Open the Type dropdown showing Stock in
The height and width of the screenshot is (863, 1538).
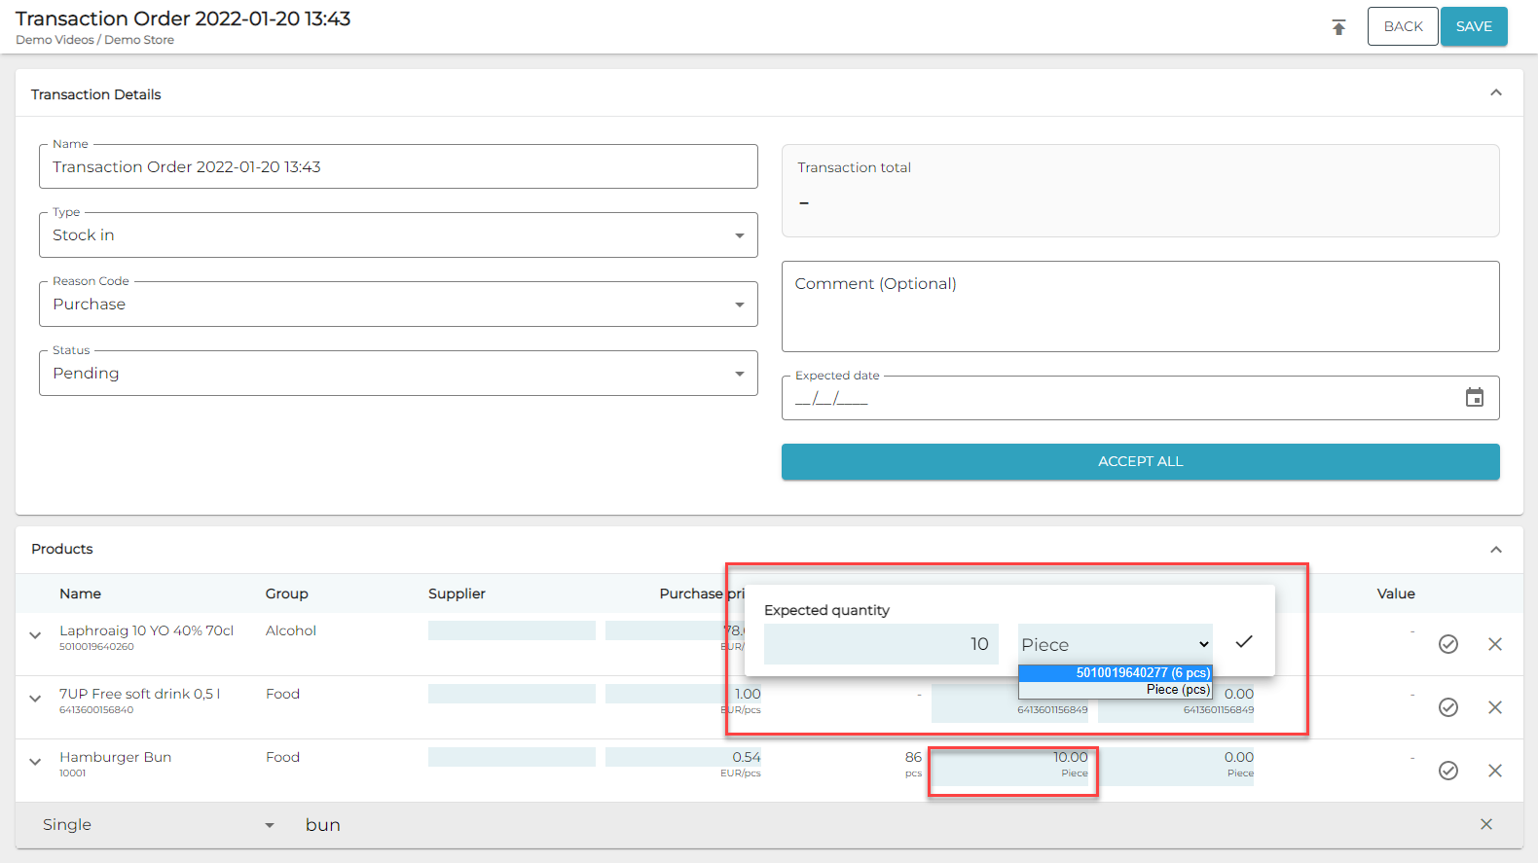[x=398, y=235]
